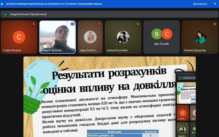Click the nested meet.google.com address bar
219x137 pixels.
click(186, 73)
